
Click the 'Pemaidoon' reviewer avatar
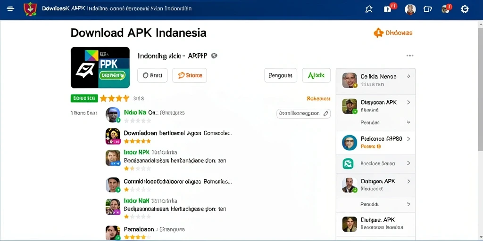coord(113,233)
